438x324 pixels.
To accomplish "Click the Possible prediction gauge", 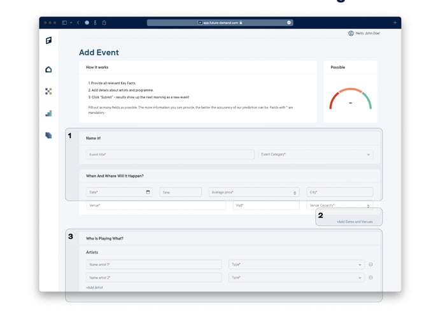I will coord(350,99).
